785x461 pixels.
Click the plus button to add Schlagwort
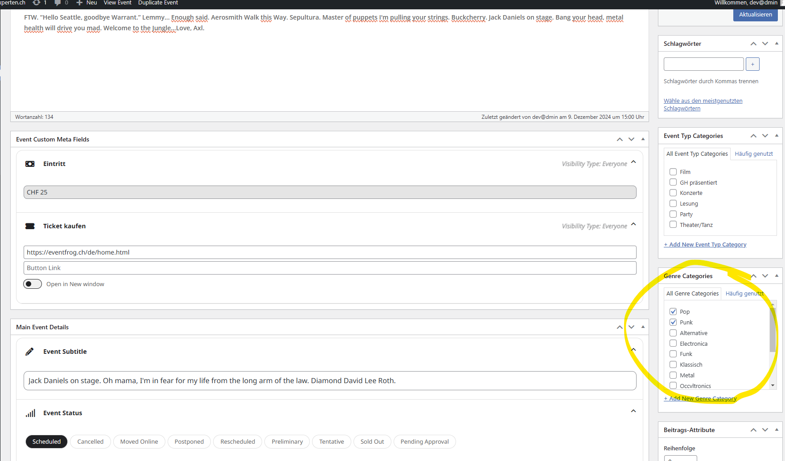pyautogui.click(x=752, y=64)
